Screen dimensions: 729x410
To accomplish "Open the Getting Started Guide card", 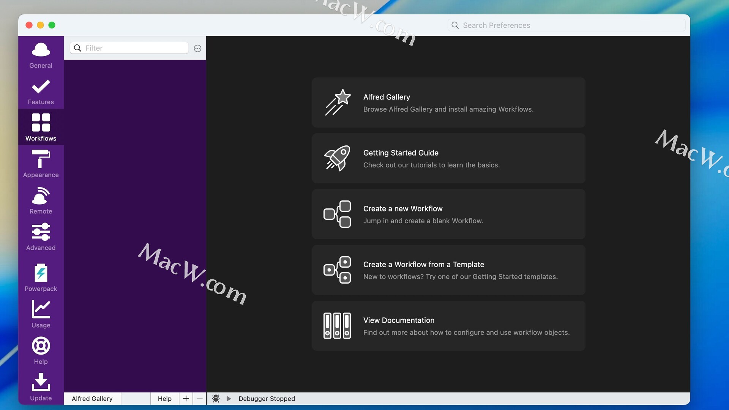I will click(448, 158).
